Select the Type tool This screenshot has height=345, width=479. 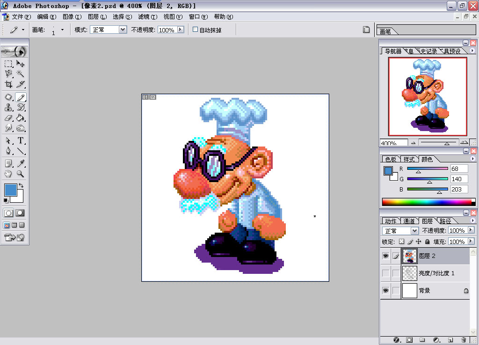click(x=21, y=140)
